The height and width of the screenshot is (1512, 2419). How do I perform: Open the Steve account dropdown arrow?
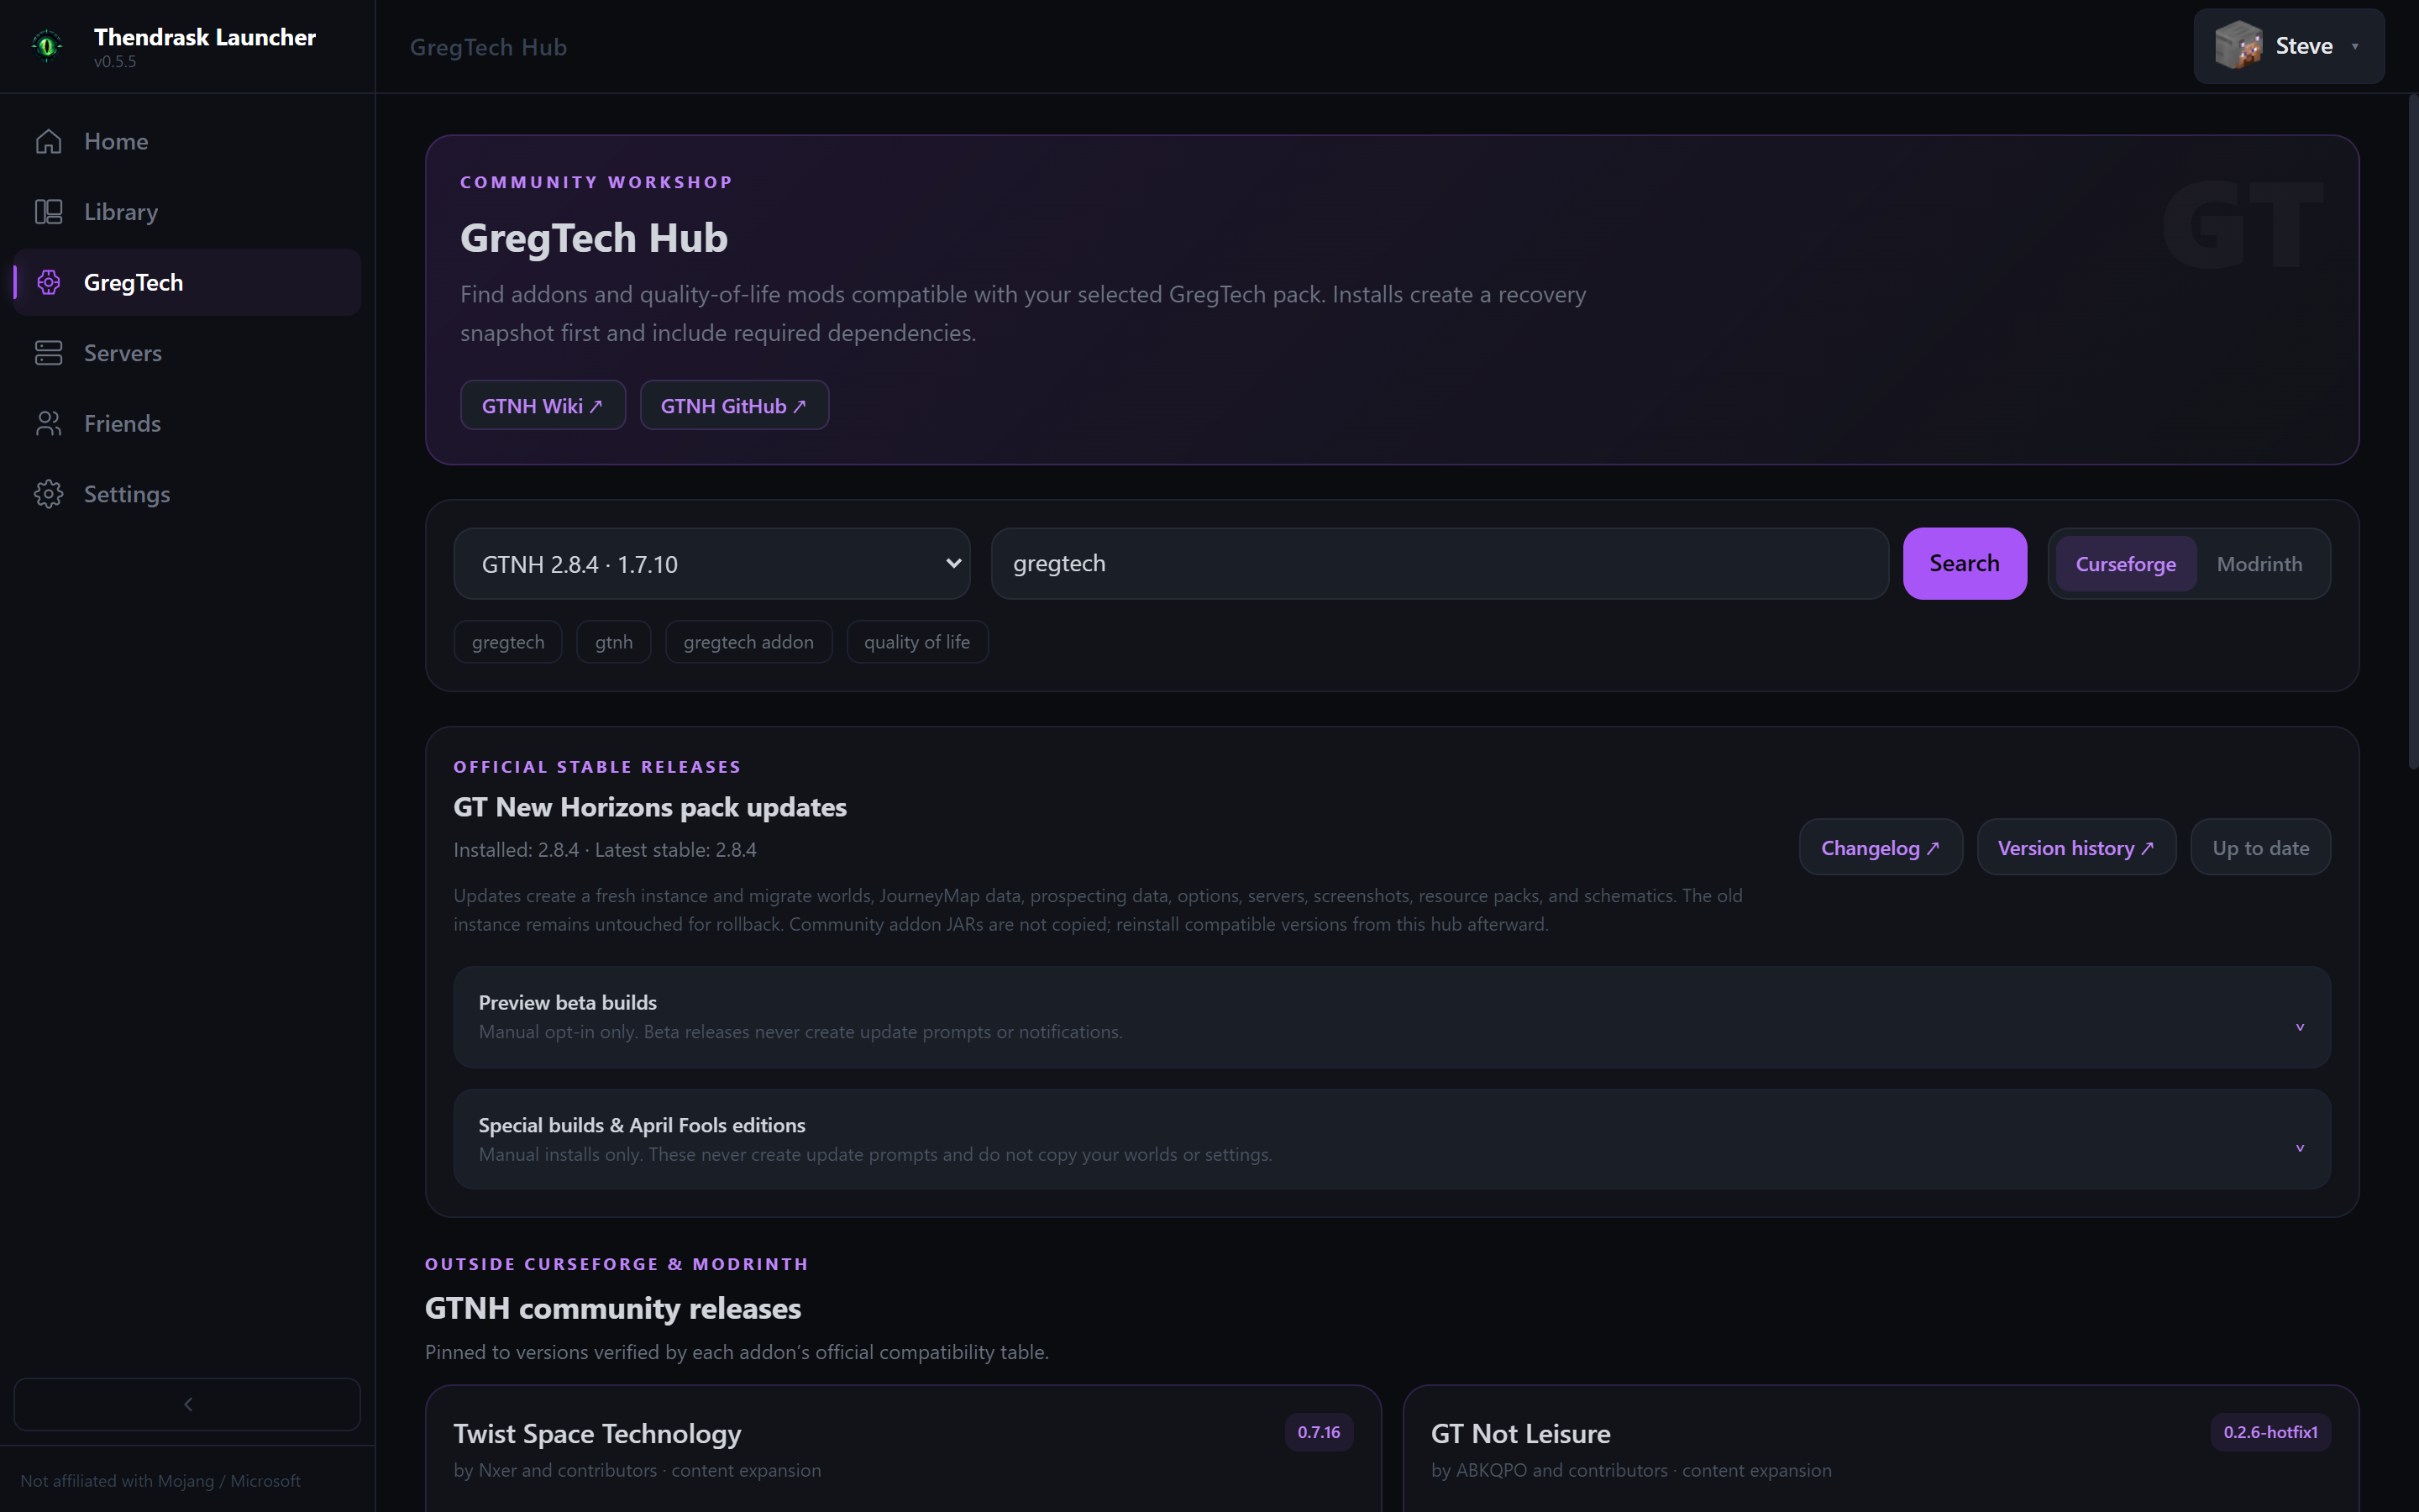pos(2355,46)
